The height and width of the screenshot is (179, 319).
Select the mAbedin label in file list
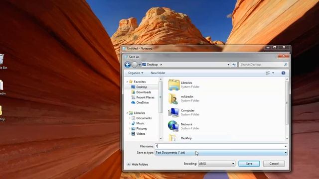[187, 96]
